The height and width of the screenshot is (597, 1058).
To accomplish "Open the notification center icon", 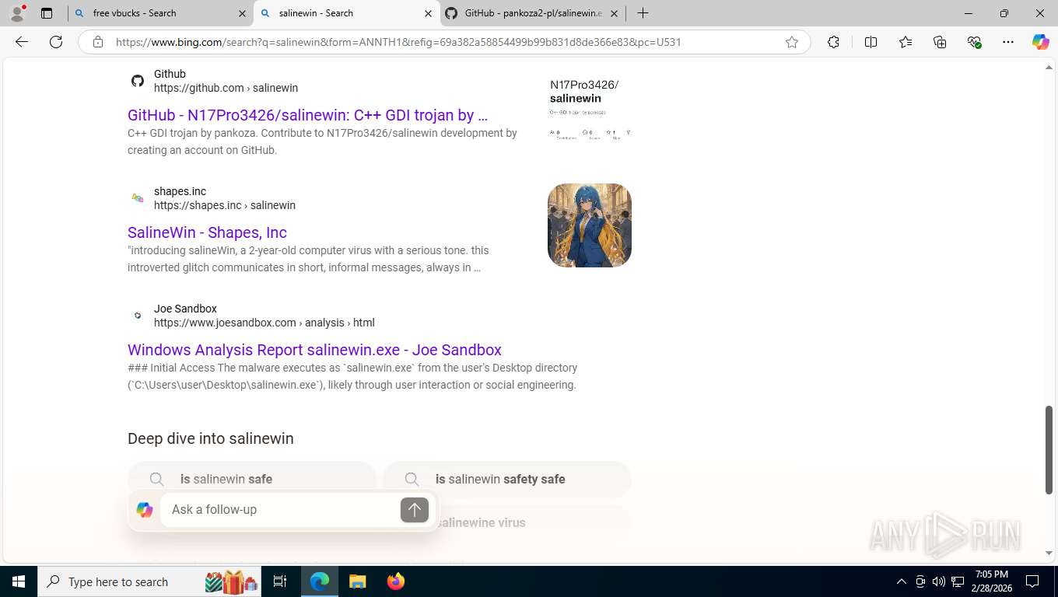I will [1032, 581].
